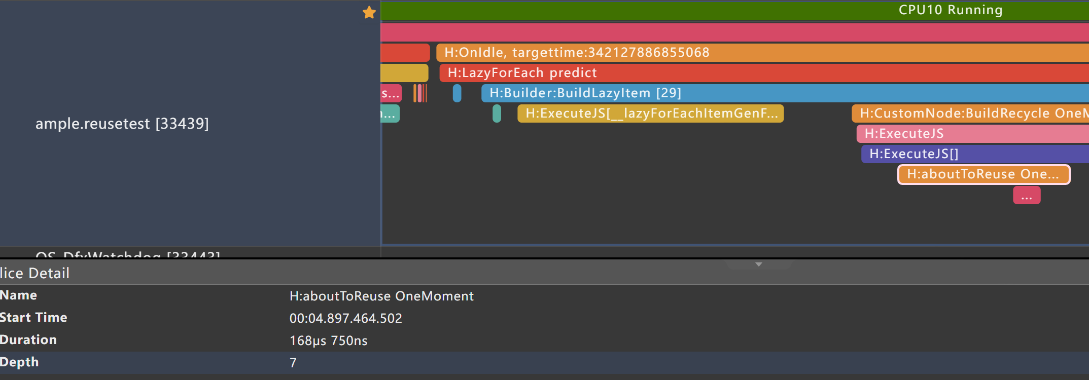Select the pink 's...' slice at left edge
The height and width of the screenshot is (380, 1089).
coord(391,93)
